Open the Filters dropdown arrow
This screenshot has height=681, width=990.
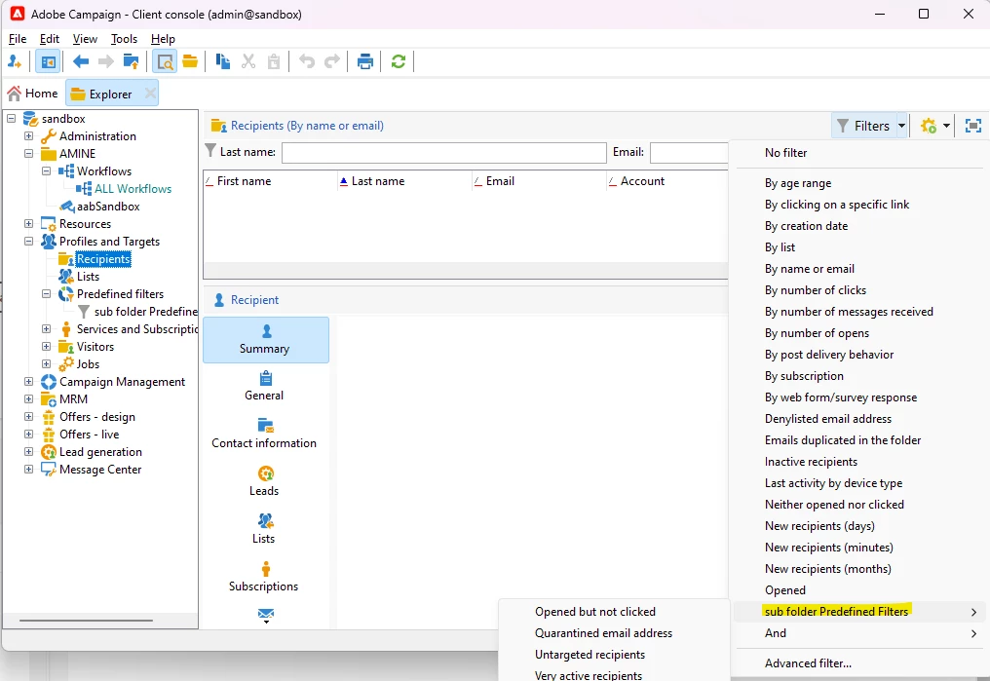(901, 126)
